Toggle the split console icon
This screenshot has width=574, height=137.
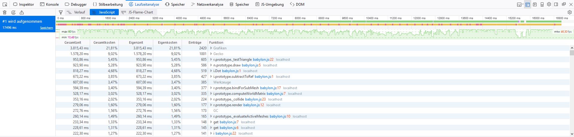point(527,4)
